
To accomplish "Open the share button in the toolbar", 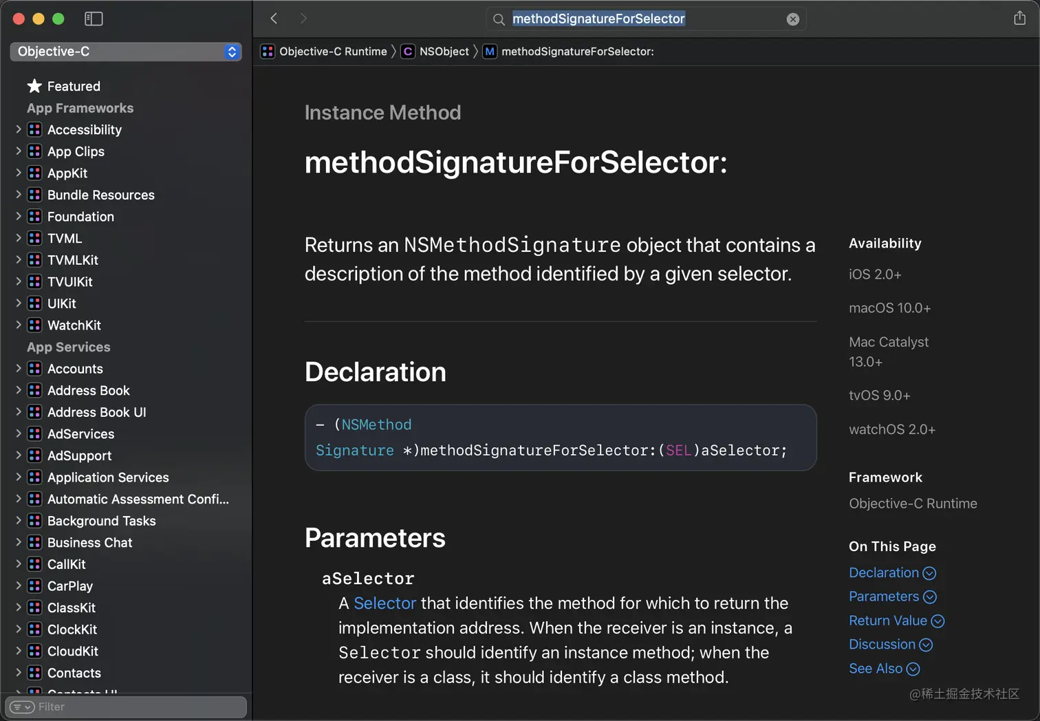I will click(1019, 18).
